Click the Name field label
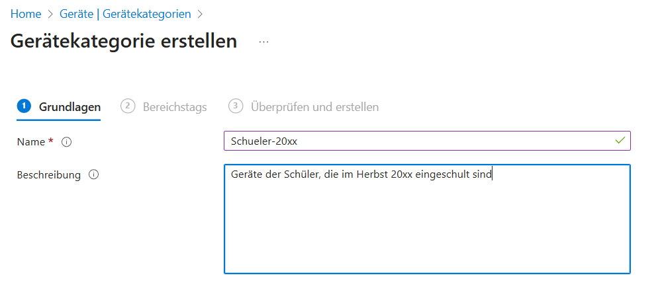This screenshot has height=300, width=658. [x=30, y=141]
